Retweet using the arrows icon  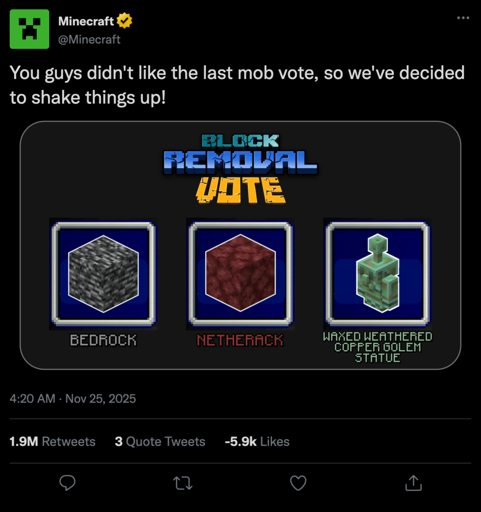183,483
